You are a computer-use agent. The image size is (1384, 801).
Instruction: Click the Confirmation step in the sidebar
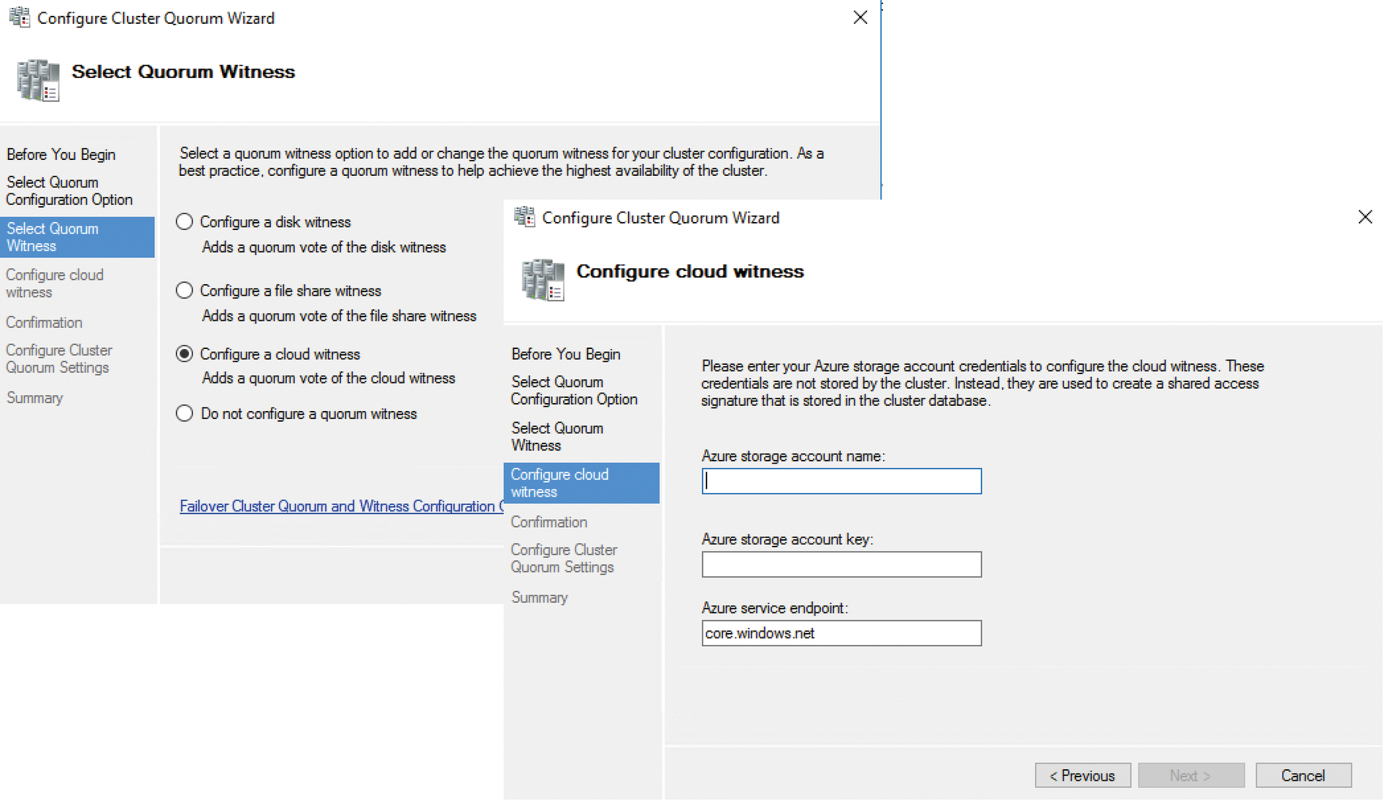coord(549,521)
